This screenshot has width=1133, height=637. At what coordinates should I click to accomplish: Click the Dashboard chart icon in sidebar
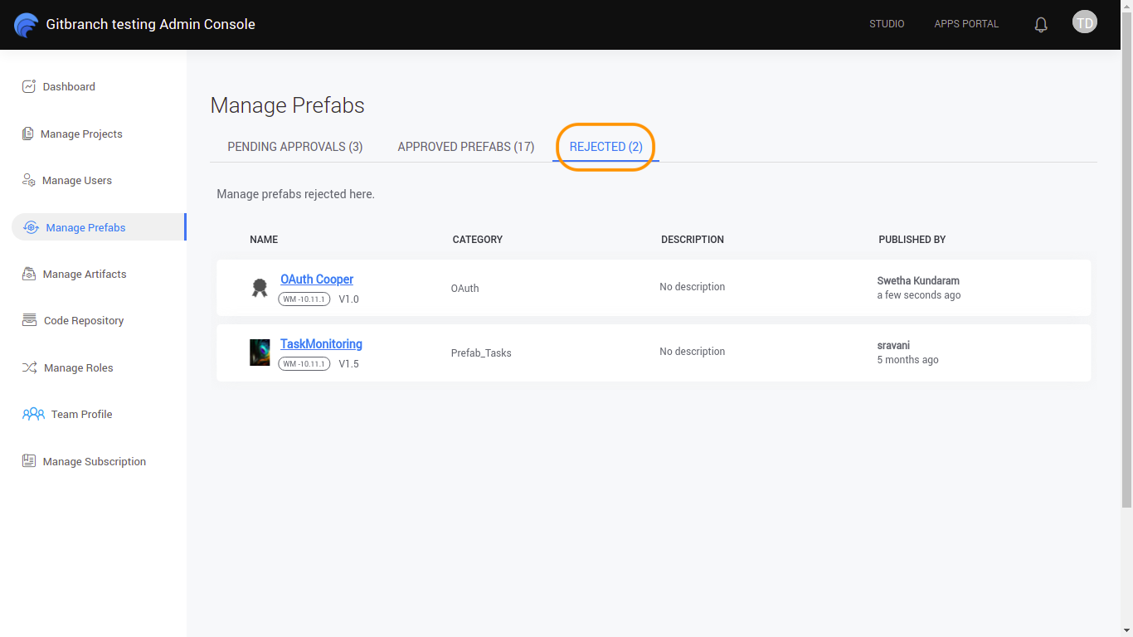pos(29,86)
